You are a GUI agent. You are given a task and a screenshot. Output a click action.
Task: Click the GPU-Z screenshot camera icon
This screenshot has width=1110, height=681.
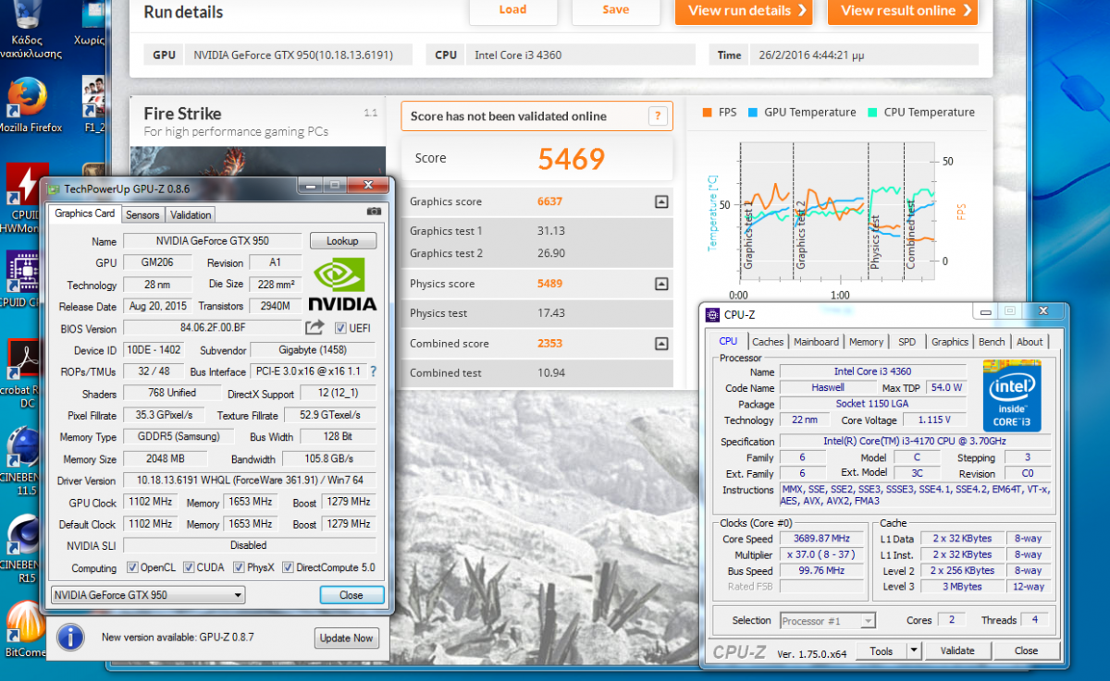coord(374,212)
